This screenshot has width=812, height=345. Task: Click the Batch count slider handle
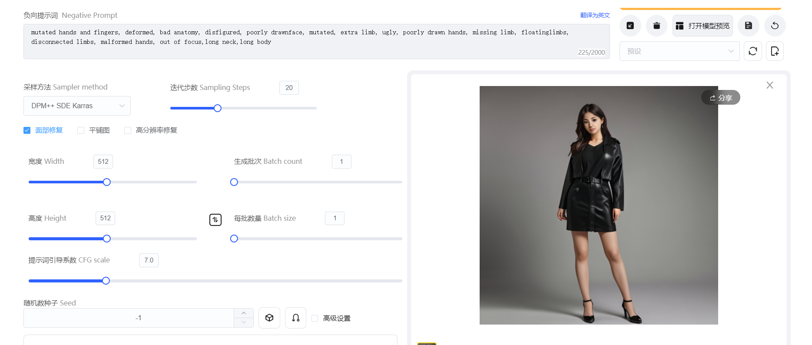pos(234,182)
